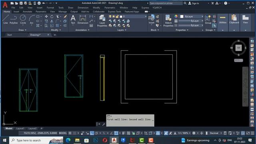The image size is (256, 144).
Task: Toggle grid display in status bar
Action: click(70, 133)
